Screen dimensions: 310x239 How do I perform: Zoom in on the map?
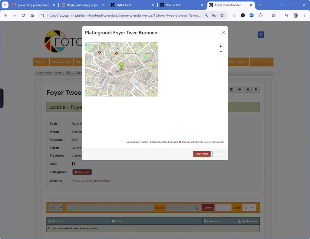click(221, 46)
